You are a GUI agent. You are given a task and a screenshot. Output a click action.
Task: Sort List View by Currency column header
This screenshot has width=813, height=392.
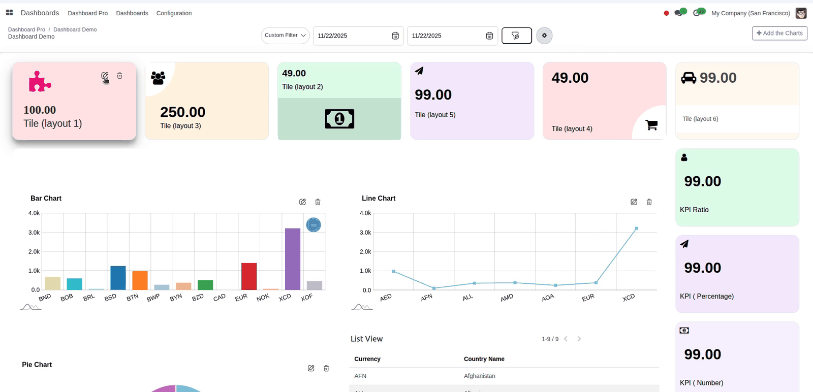[x=367, y=359]
